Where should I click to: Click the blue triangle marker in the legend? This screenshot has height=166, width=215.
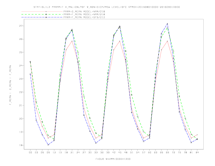[46, 17]
